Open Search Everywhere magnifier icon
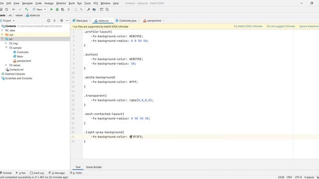319x179 pixels. point(107,9)
